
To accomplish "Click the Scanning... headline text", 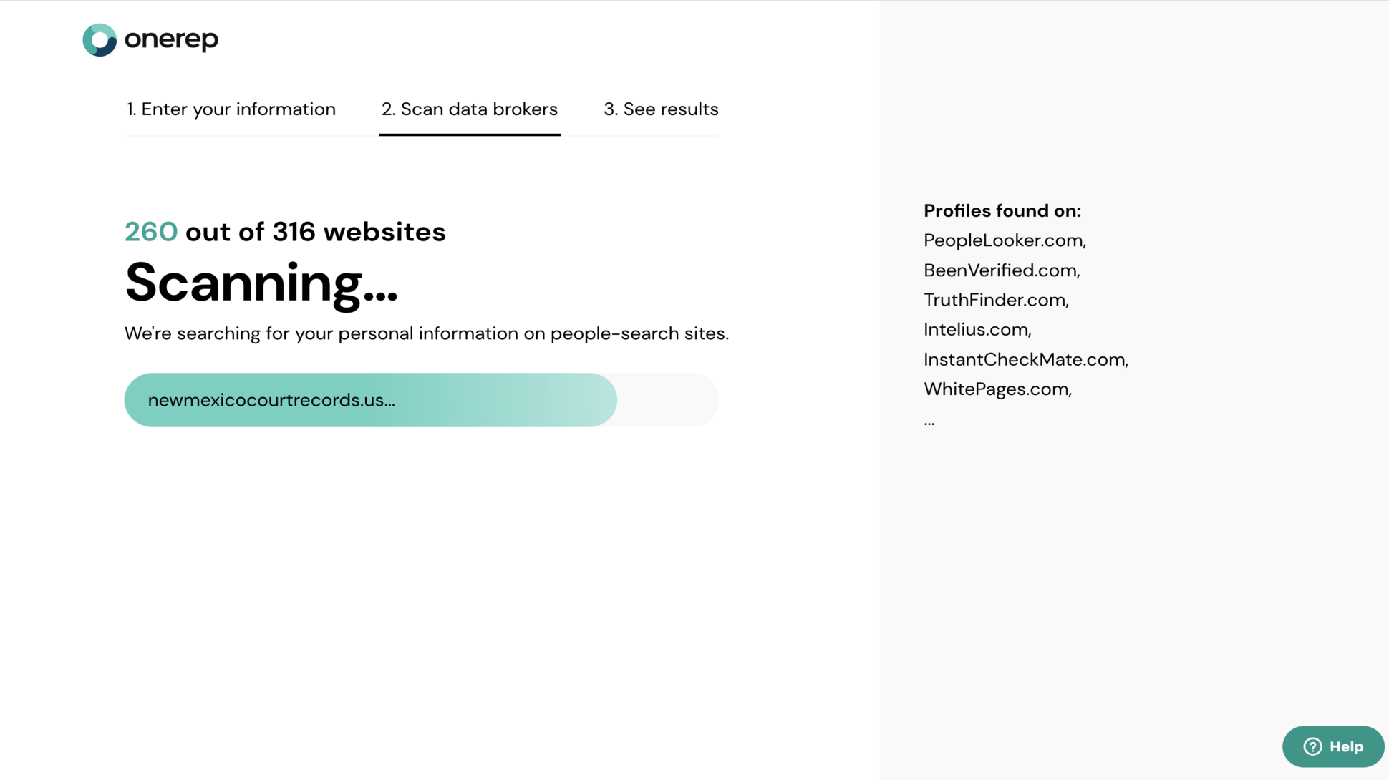I will [261, 283].
